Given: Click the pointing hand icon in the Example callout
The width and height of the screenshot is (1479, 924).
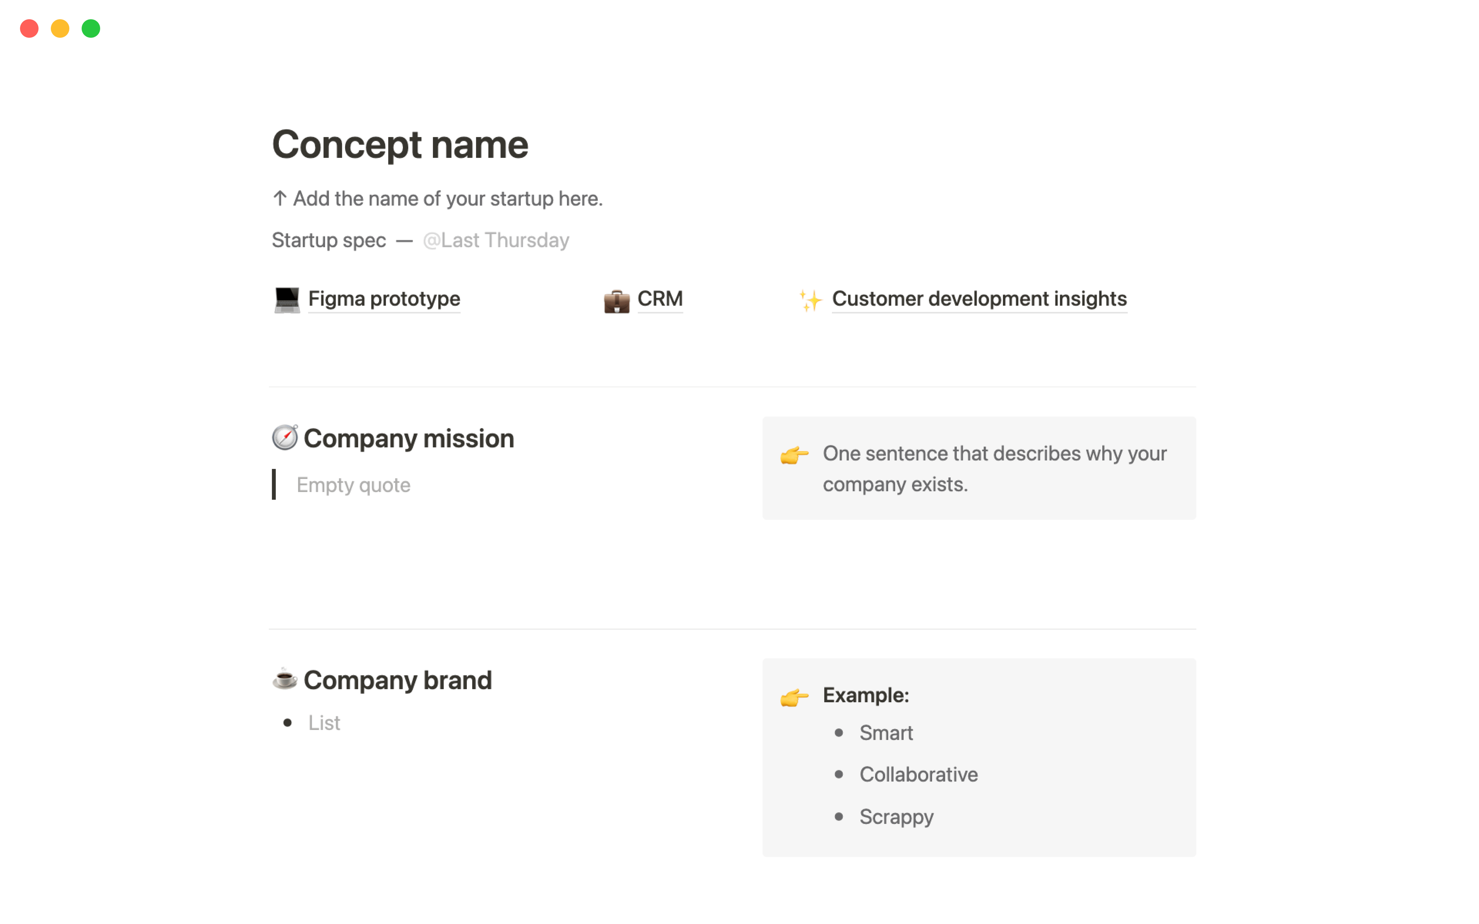Looking at the screenshot, I should click(x=794, y=696).
